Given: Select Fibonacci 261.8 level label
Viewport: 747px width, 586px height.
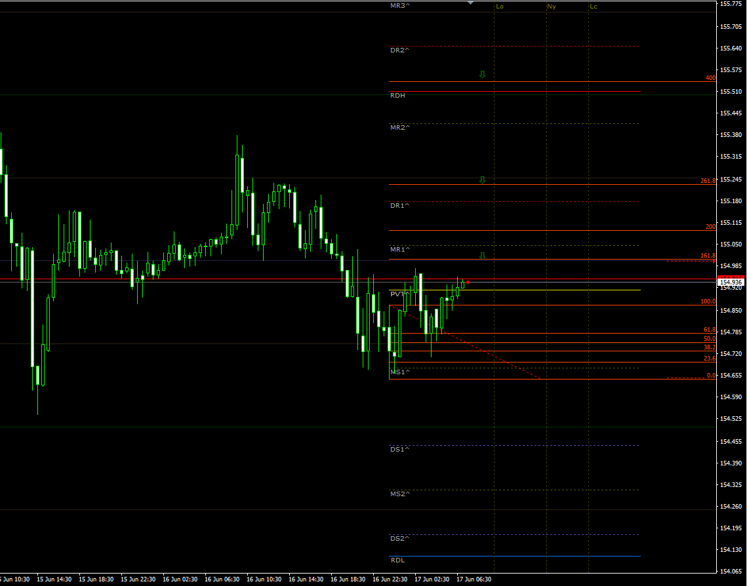Looking at the screenshot, I should tap(708, 181).
